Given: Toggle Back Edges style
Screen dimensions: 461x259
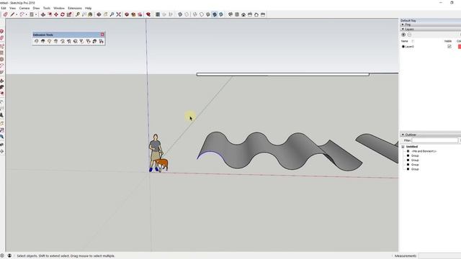Looking at the screenshot, I should 187,14.
